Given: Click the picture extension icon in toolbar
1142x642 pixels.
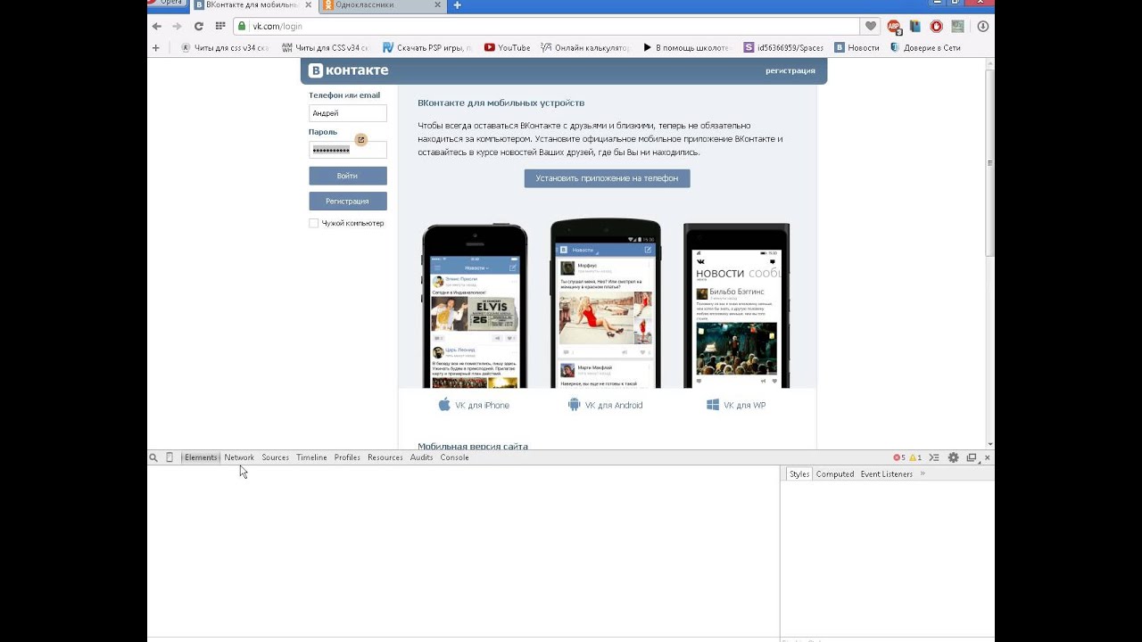Looking at the screenshot, I should [x=957, y=26].
